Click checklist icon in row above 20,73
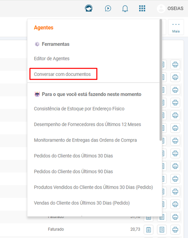The width and height of the screenshot is (188, 238). point(162,217)
